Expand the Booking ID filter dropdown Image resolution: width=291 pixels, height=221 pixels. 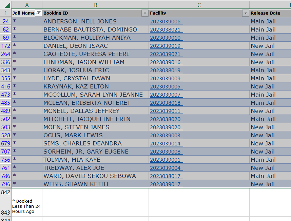145,13
